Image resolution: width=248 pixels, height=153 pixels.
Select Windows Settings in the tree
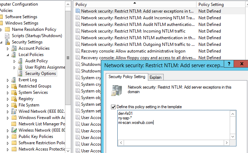pos(22,23)
